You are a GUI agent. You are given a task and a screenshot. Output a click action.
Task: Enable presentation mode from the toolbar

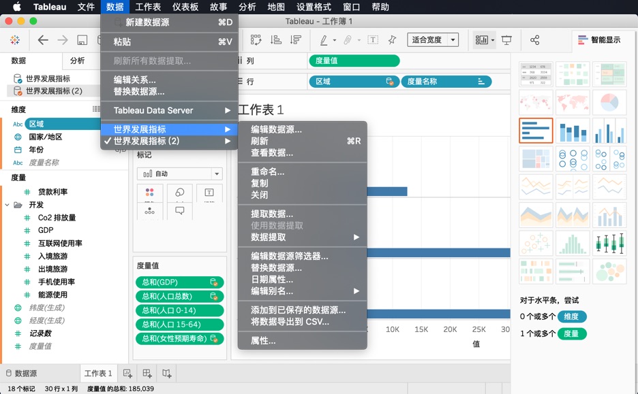click(x=506, y=39)
